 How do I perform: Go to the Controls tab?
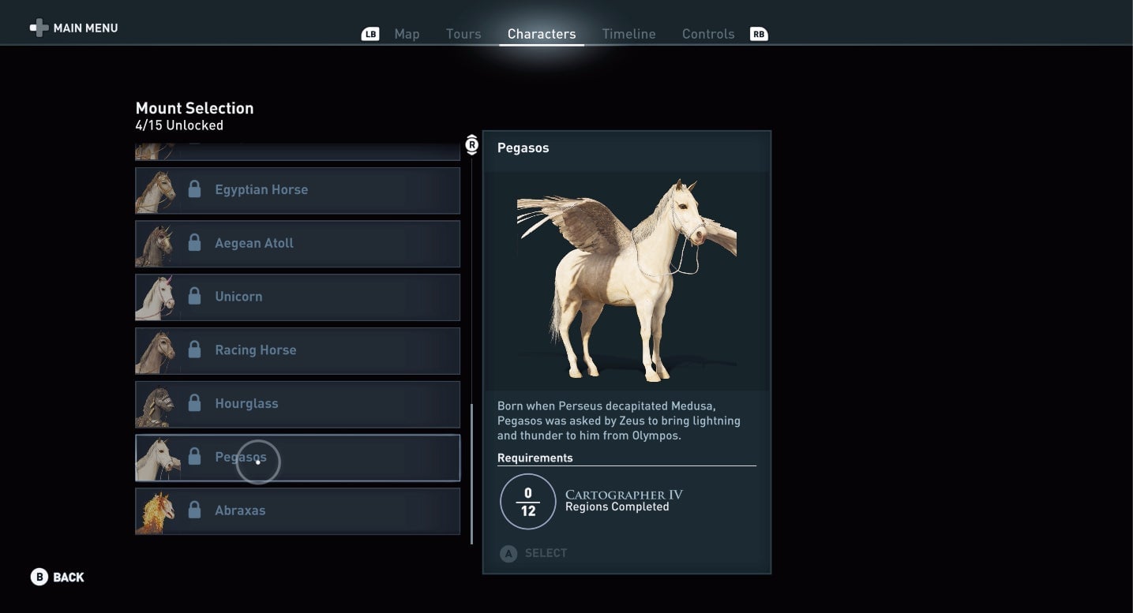tap(708, 34)
